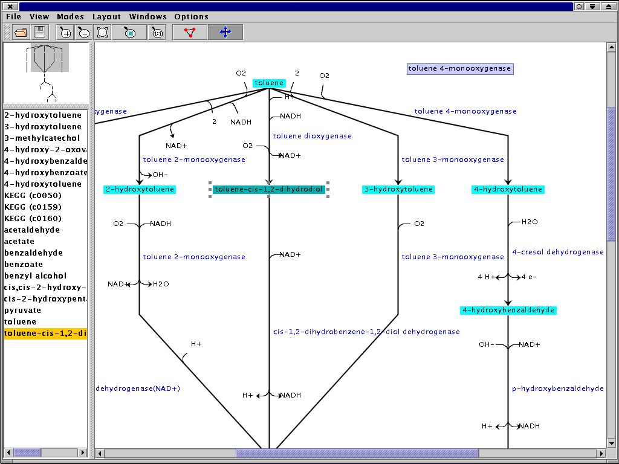Viewport: 619px width, 464px height.
Task: Open the File menu
Action: pos(13,17)
